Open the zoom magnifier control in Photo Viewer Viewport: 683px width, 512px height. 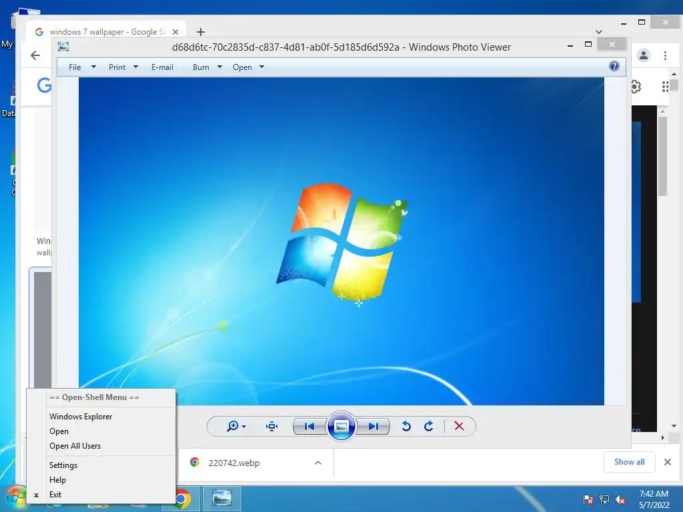tap(233, 426)
